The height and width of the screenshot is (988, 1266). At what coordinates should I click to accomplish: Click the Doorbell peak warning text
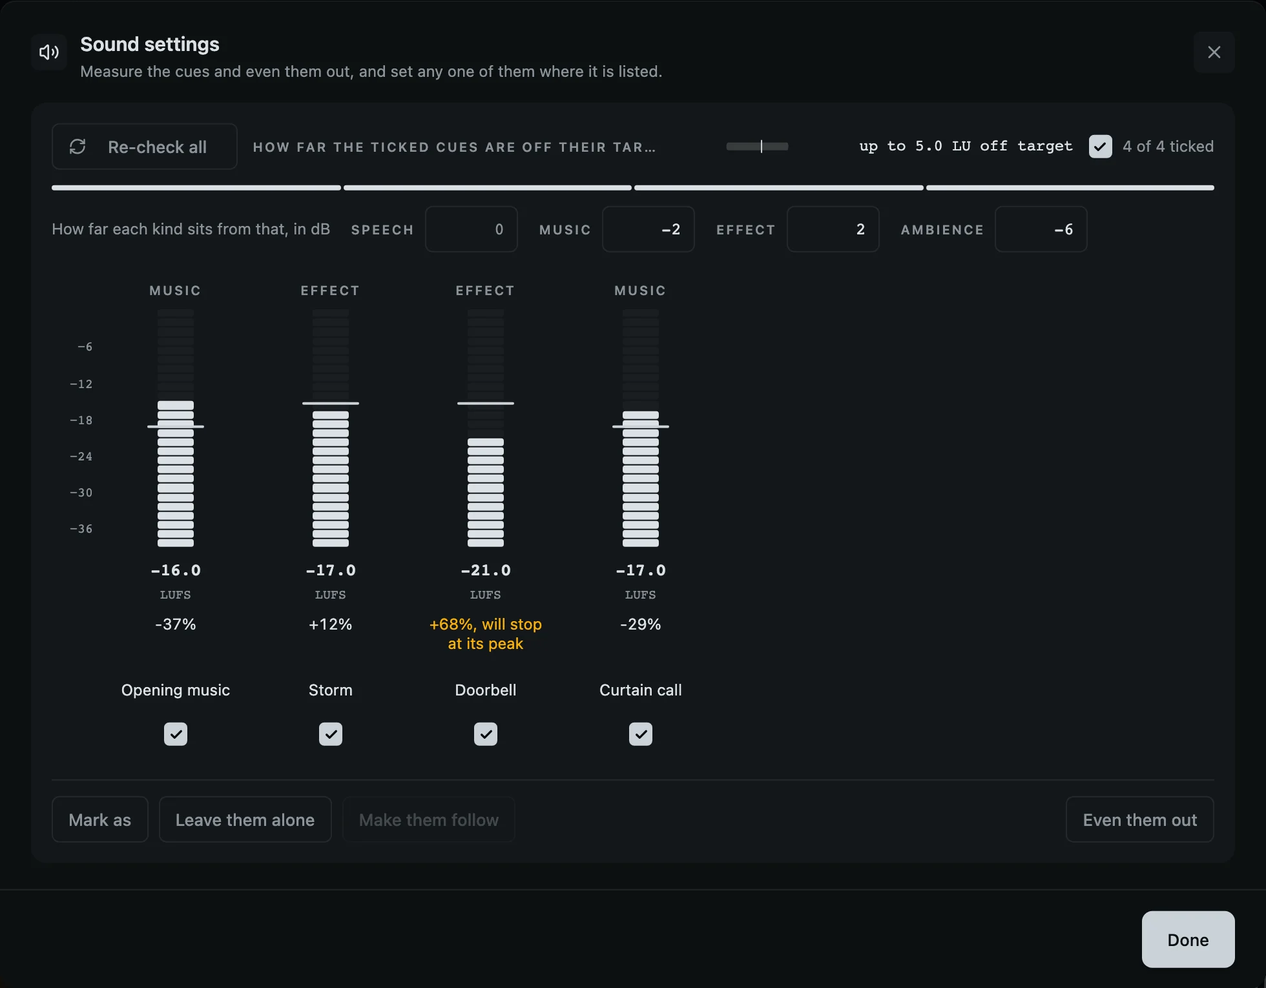coord(486,634)
